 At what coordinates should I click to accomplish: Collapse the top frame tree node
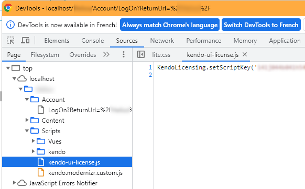pos(8,68)
